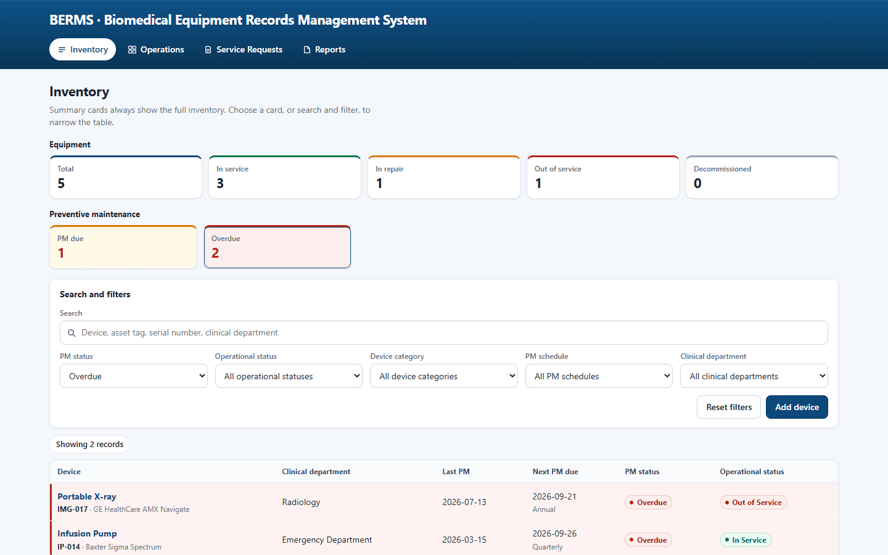Click the Add device button

797,407
